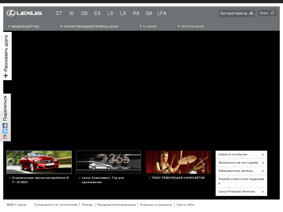Viewport: 283px width, 212px height.
Task: Select the IS model
Action: click(x=72, y=13)
